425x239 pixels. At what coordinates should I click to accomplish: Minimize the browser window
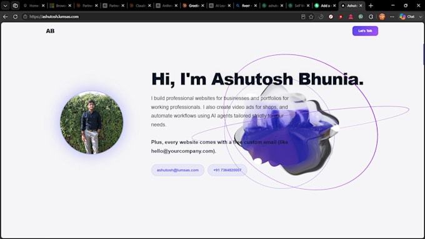[393, 6]
